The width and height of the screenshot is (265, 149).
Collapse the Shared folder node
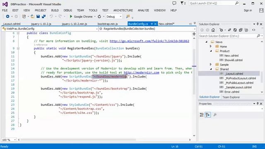pos(211,69)
